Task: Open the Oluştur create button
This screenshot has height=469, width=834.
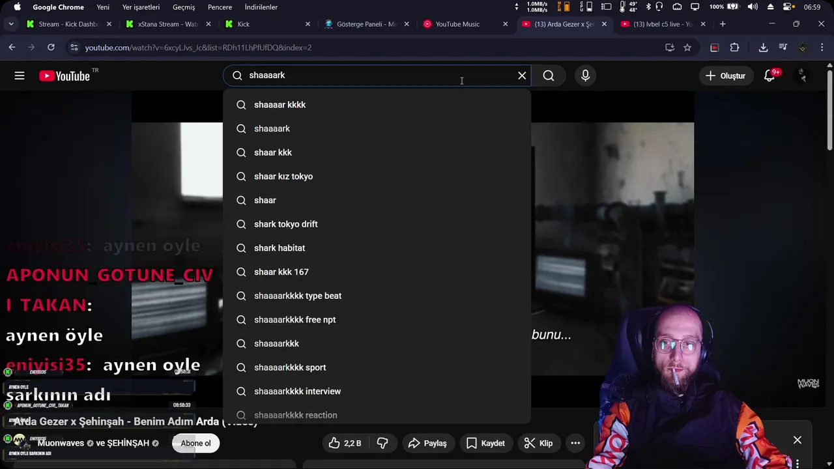Action: tap(725, 76)
